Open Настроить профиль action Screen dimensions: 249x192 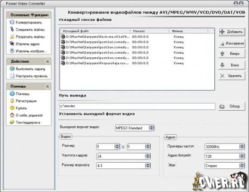coord(32,76)
